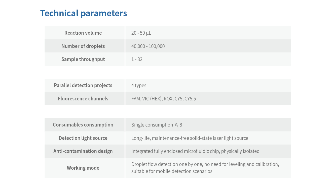Click the Number of droplets label
The width and height of the screenshot is (333, 188).
(83, 46)
